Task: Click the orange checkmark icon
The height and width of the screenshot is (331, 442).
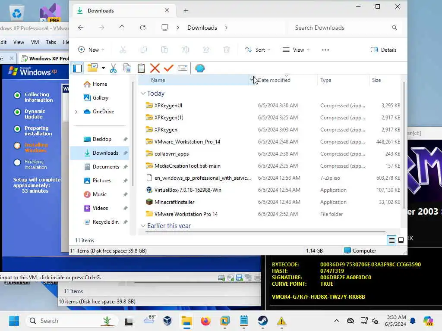Action: (x=169, y=68)
